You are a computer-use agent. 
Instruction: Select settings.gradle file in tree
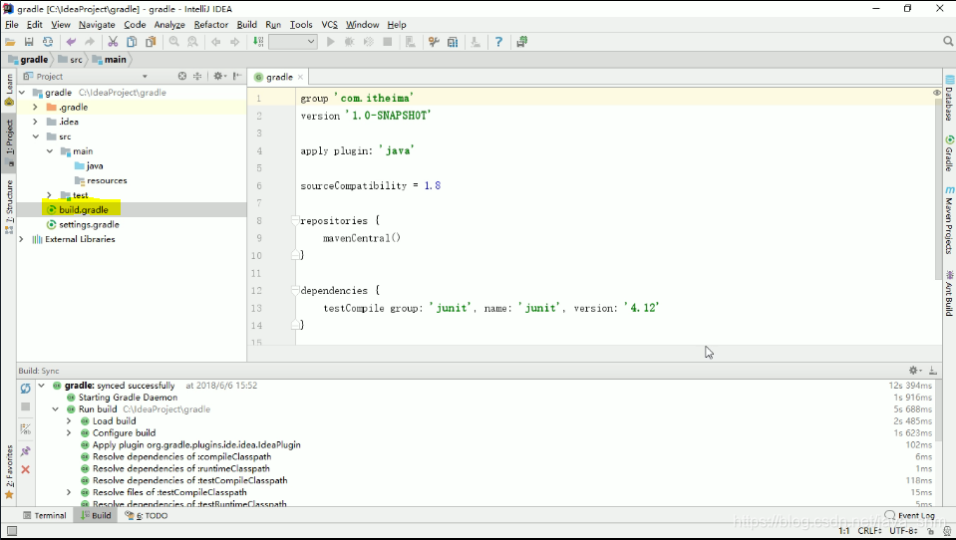83,224
